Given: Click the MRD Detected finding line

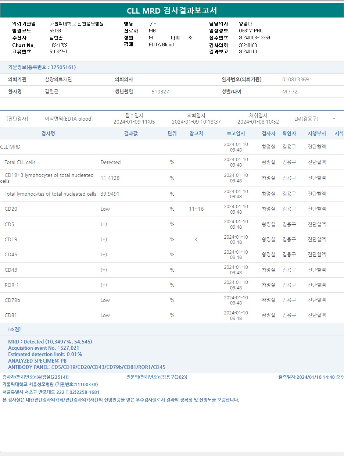Looking at the screenshot, I should pyautogui.click(x=50, y=342).
